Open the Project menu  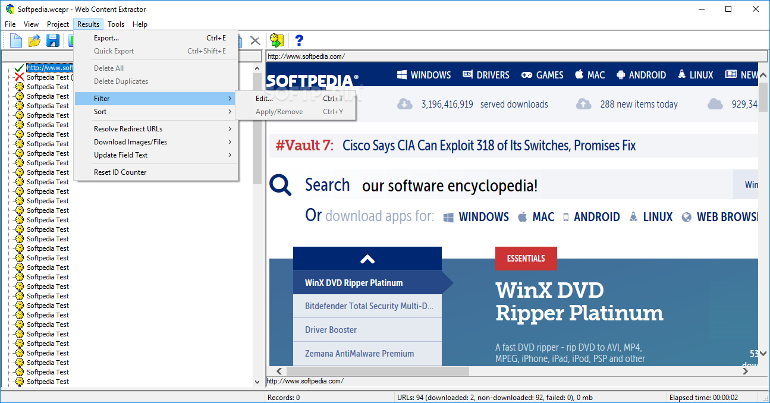[x=58, y=24]
